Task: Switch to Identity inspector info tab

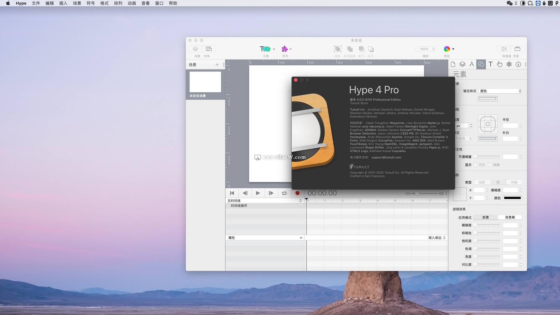Action: coord(518,64)
